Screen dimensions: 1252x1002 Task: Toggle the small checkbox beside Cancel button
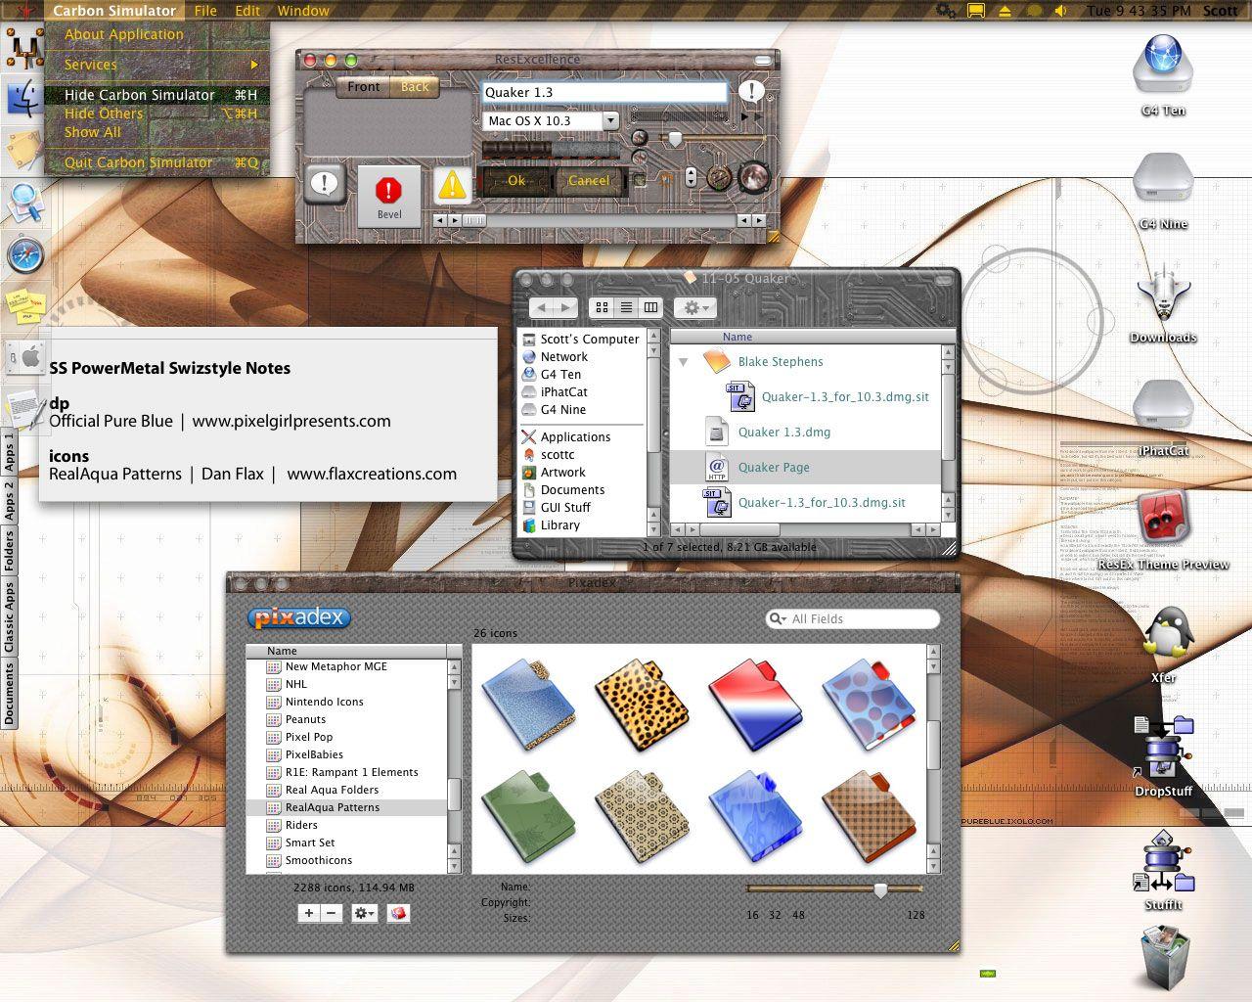click(x=639, y=180)
